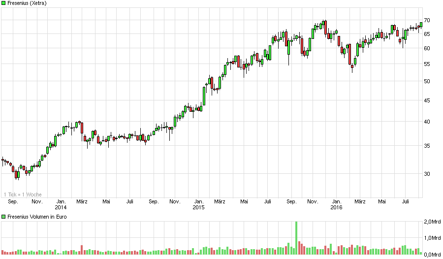The width and height of the screenshot is (443, 259).
Task: Click the 2016 year label
Action: point(336,207)
